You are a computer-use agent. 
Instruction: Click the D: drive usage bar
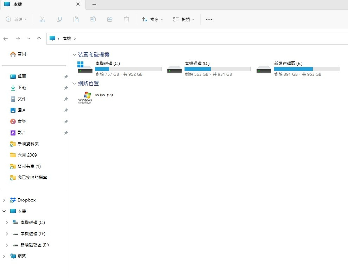coord(217,69)
